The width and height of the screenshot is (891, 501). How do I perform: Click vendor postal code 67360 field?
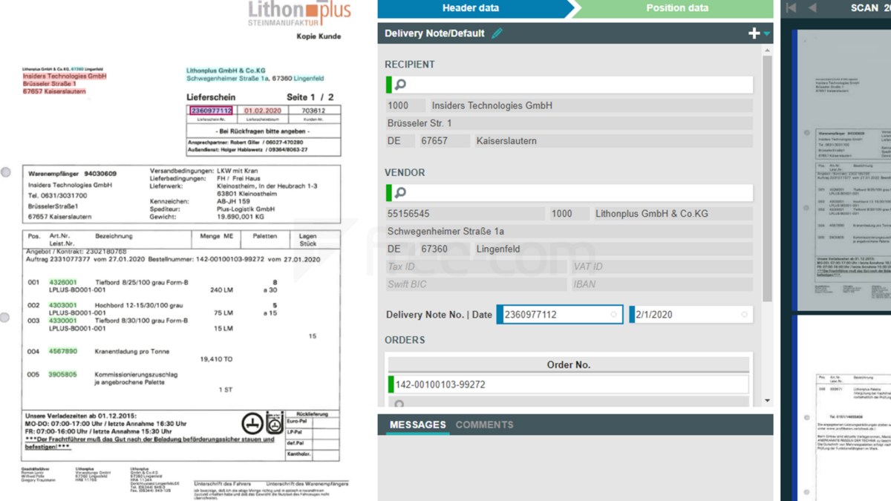point(444,249)
